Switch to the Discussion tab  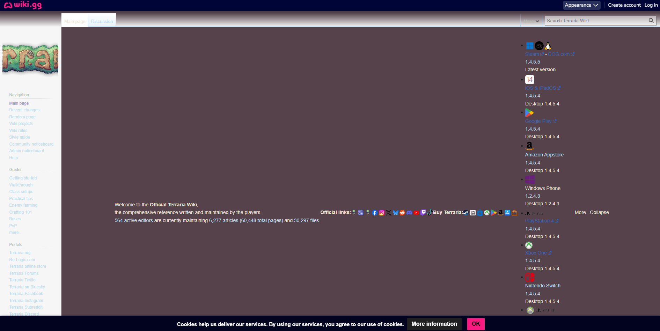pyautogui.click(x=102, y=21)
